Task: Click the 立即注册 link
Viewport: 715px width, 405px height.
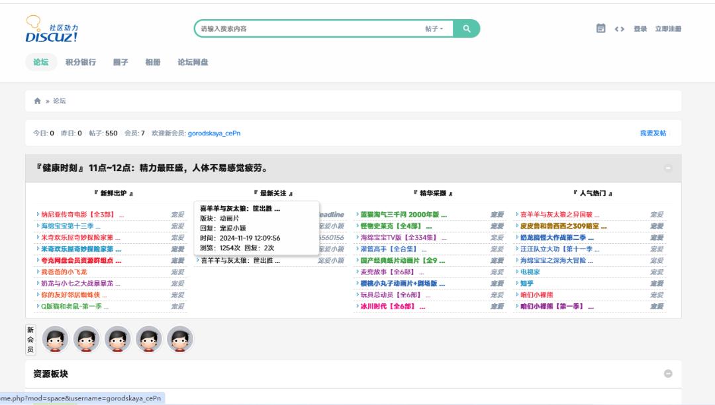Action: 668,28
